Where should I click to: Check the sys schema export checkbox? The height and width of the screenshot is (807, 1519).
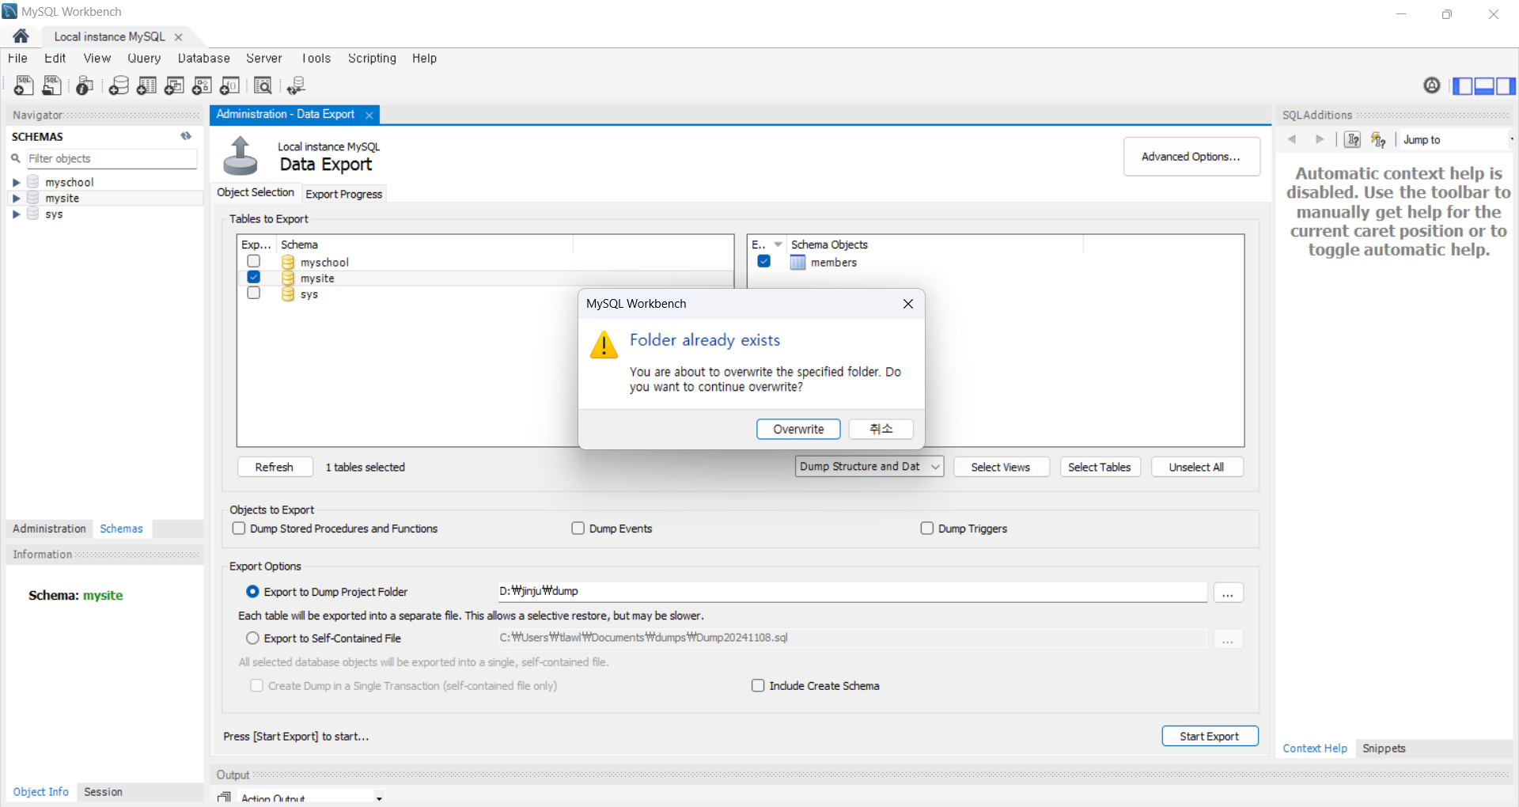pyautogui.click(x=253, y=293)
